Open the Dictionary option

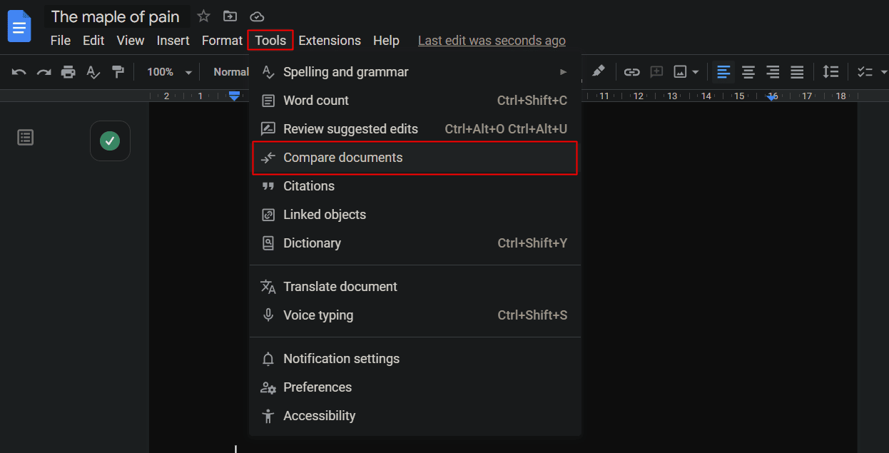[415, 243]
